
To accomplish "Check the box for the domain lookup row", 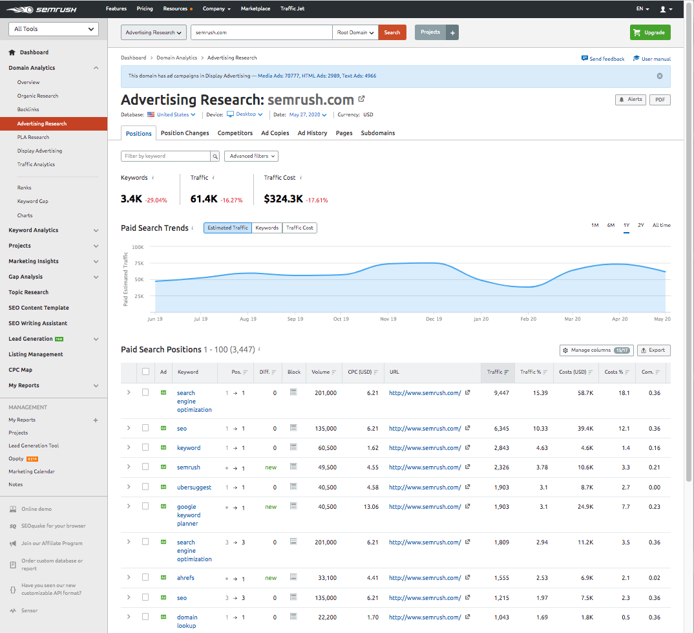I will [x=145, y=617].
